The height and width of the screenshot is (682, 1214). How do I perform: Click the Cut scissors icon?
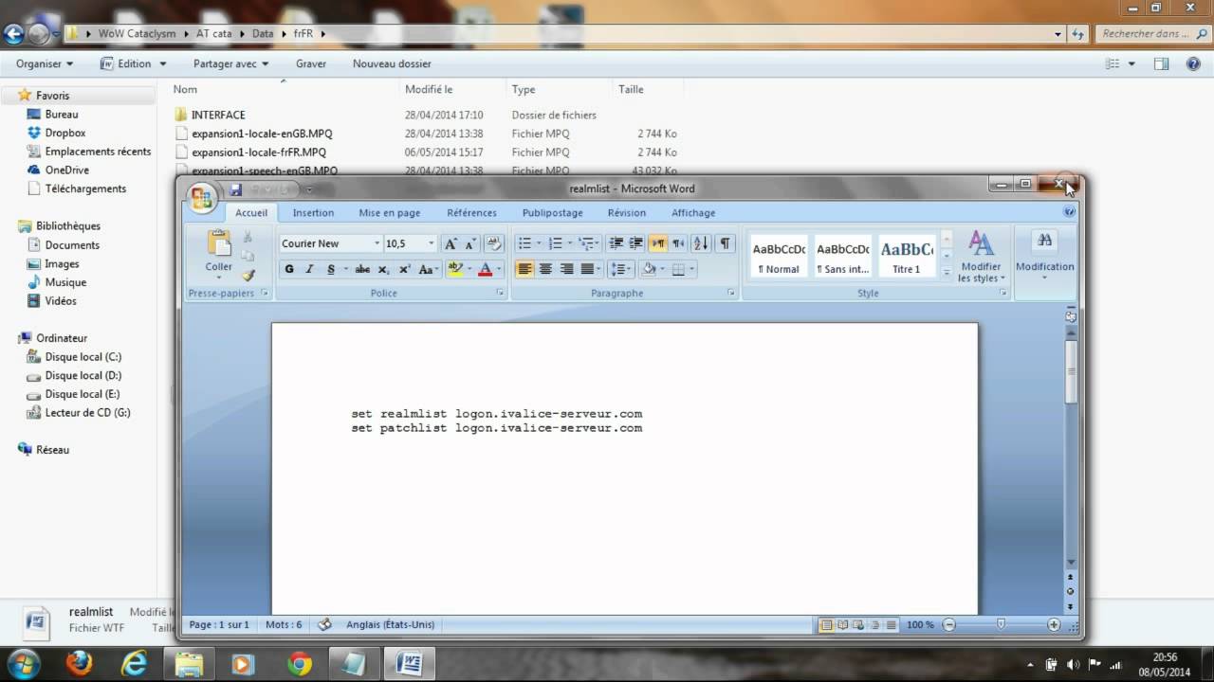[248, 237]
